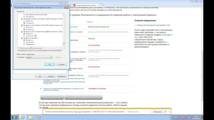
Task: Click the web page scroll-up arrow
Action: pyautogui.click(x=202, y=8)
